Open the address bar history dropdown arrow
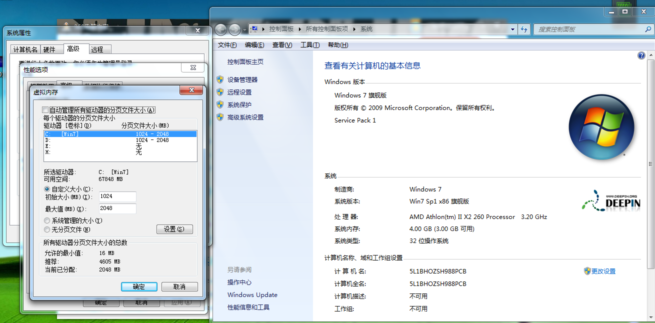This screenshot has width=655, height=323. coord(512,29)
